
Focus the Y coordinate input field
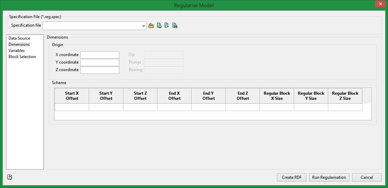pyautogui.click(x=100, y=63)
